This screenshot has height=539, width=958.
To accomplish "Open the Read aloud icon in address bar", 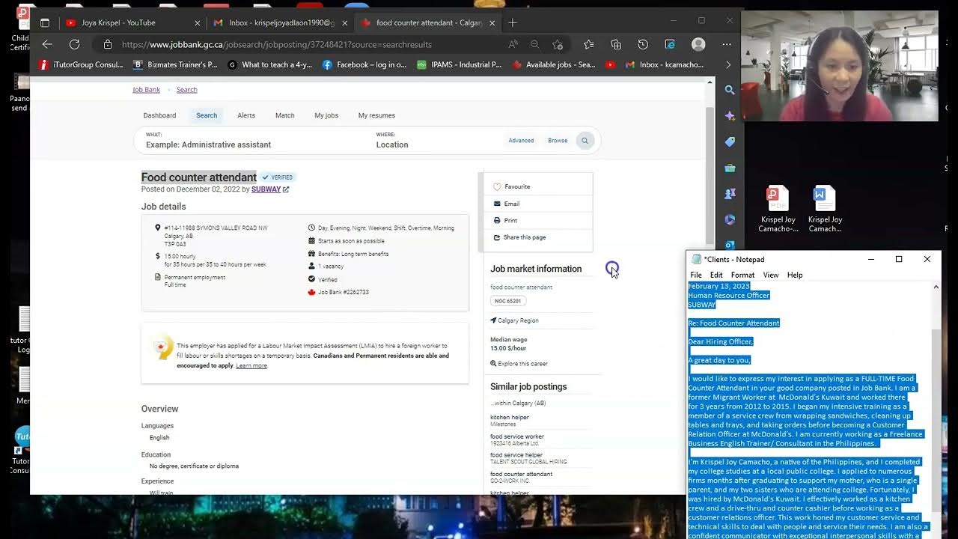I will tap(513, 44).
